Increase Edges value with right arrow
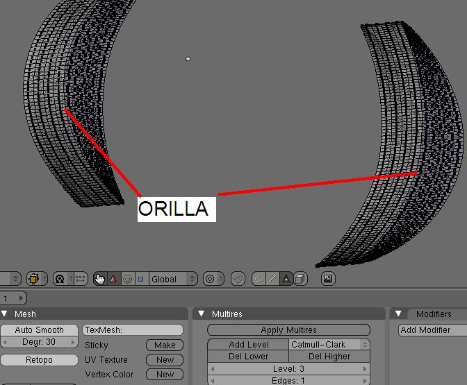 tap(365, 381)
